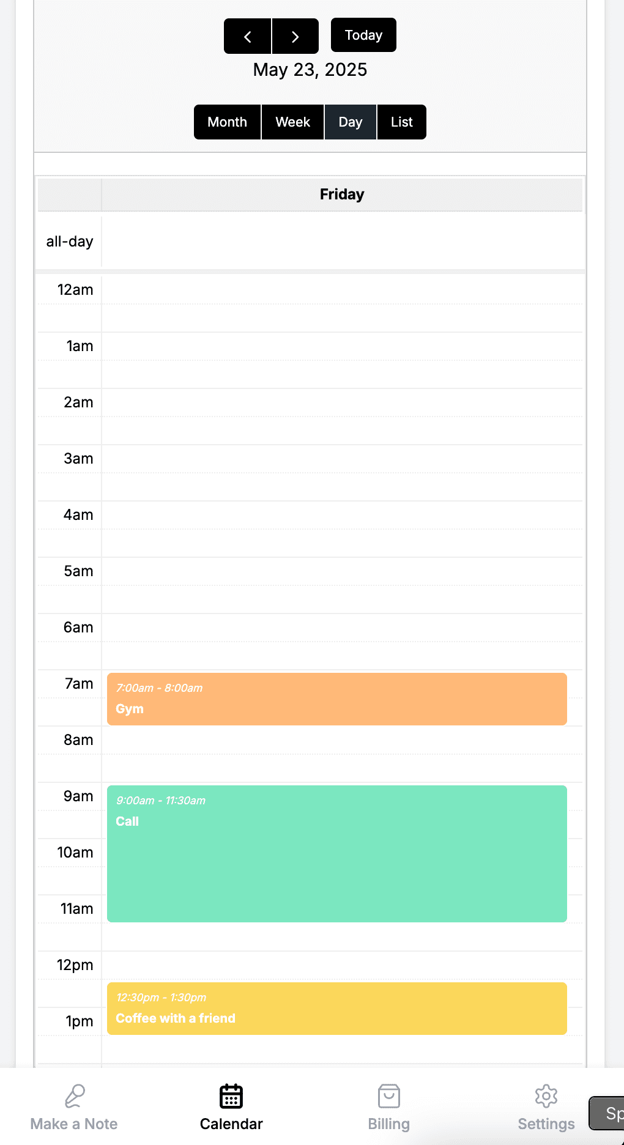Go to the next day arrow
624x1145 pixels.
295,36
